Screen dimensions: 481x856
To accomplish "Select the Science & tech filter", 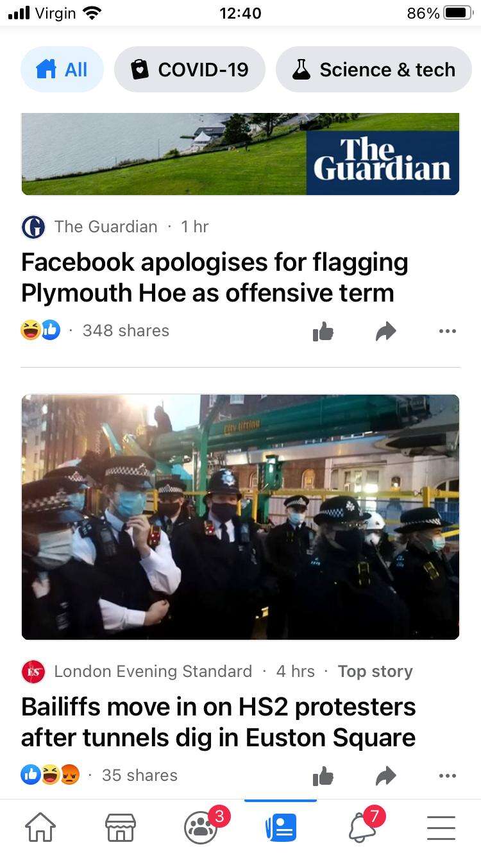I will click(x=374, y=69).
